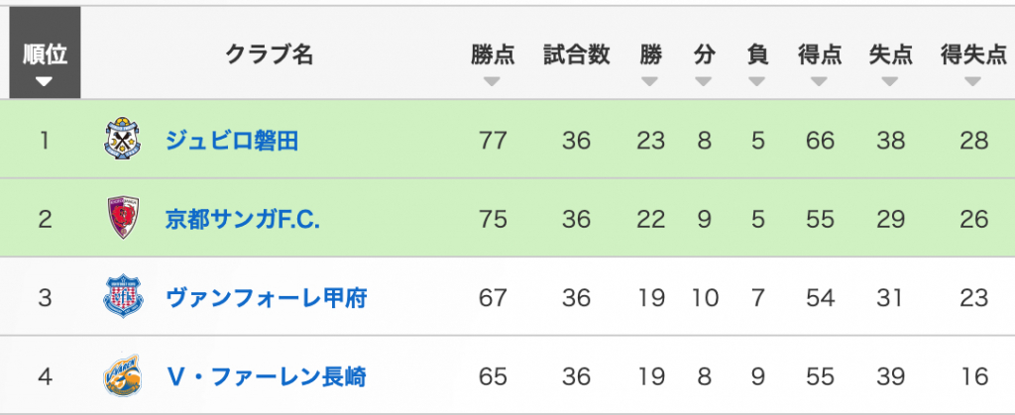Click the 77 points cell for ジュビロ磐田
This screenshot has height=415, width=1015.
click(493, 141)
